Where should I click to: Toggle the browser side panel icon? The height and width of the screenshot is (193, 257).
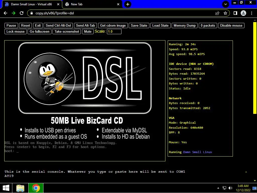pyautogui.click(x=235, y=13)
